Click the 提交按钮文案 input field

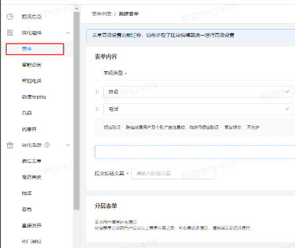[x=173, y=173]
